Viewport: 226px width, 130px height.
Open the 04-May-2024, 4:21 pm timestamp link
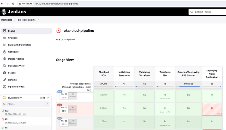15,114
